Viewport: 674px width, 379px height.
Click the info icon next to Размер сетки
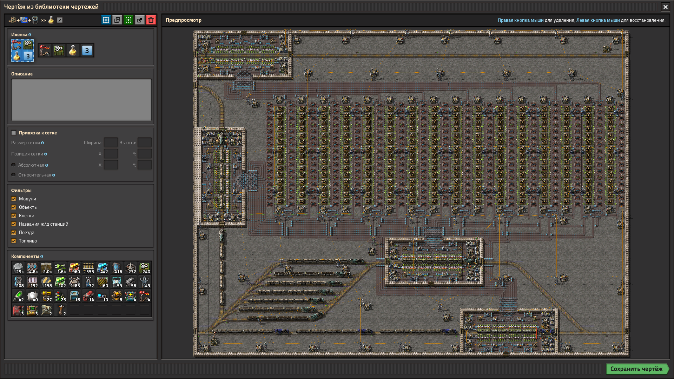42,143
